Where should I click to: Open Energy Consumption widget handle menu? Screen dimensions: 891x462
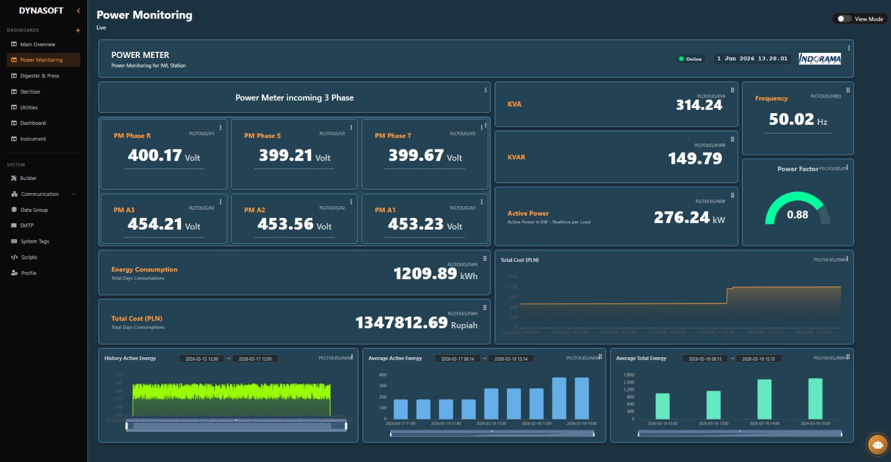point(485,259)
